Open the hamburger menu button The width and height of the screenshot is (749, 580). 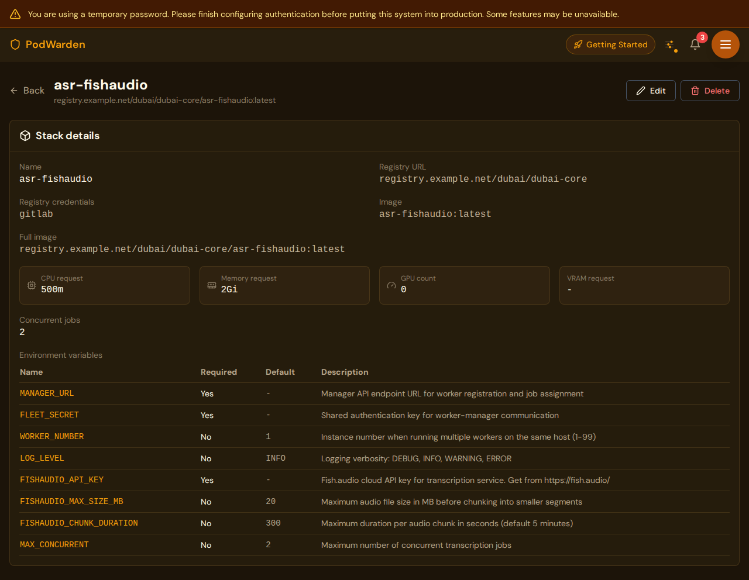pyautogui.click(x=725, y=44)
